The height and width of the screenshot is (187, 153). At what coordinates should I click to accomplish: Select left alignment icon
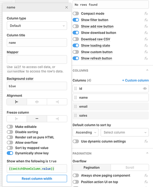17,102
